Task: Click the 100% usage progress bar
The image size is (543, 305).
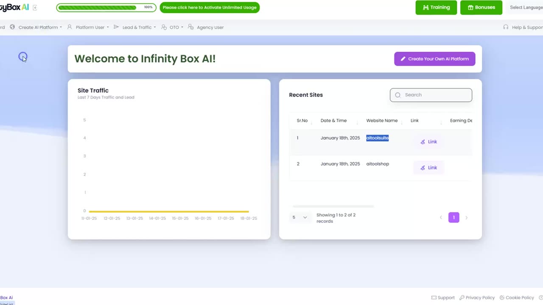Action: [x=106, y=8]
